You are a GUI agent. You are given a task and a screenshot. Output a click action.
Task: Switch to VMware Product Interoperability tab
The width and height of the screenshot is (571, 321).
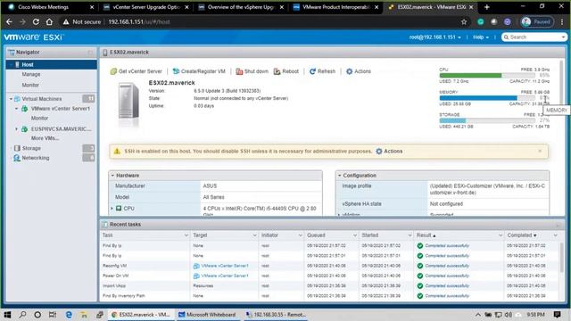(335, 7)
